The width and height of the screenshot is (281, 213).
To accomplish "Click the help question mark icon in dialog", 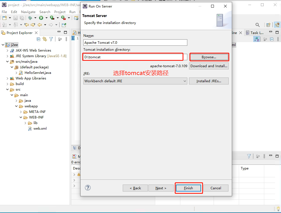I will (88, 188).
